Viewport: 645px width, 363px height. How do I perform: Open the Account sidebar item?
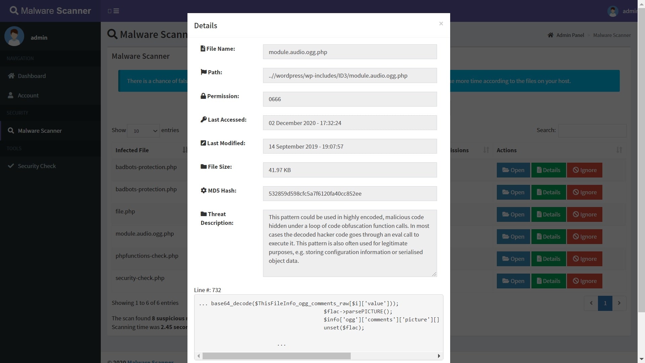(28, 95)
